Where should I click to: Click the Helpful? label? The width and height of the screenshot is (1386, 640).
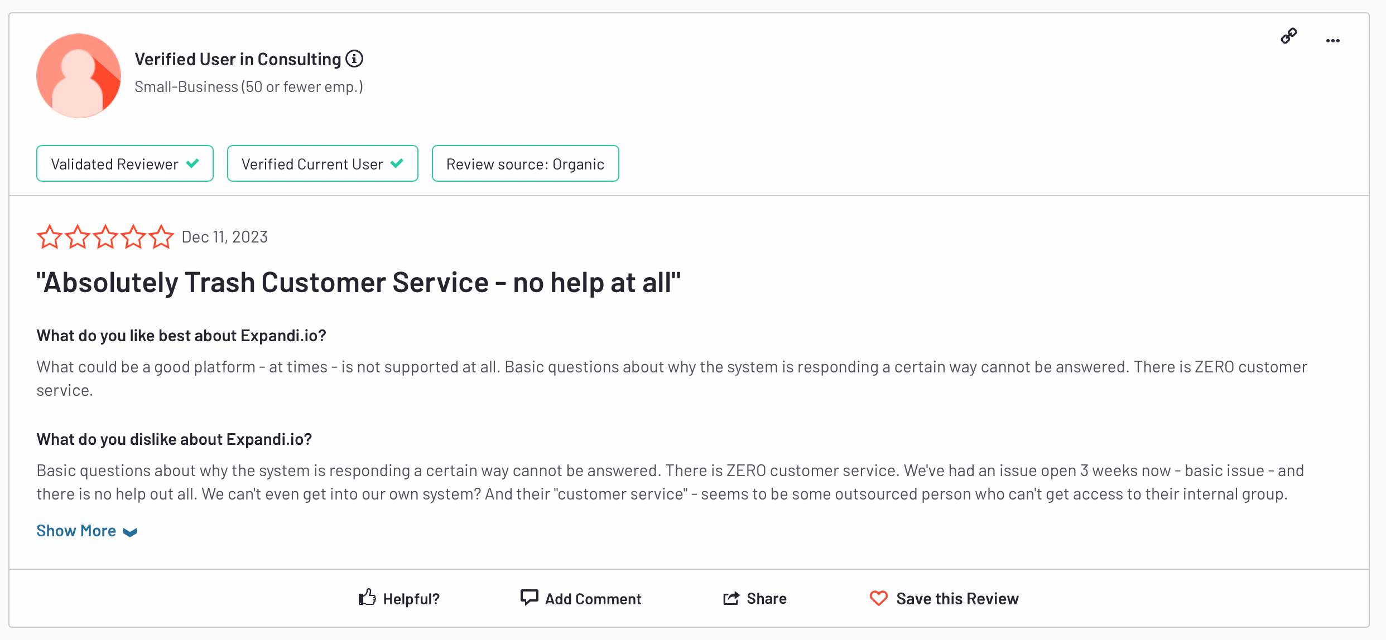411,599
